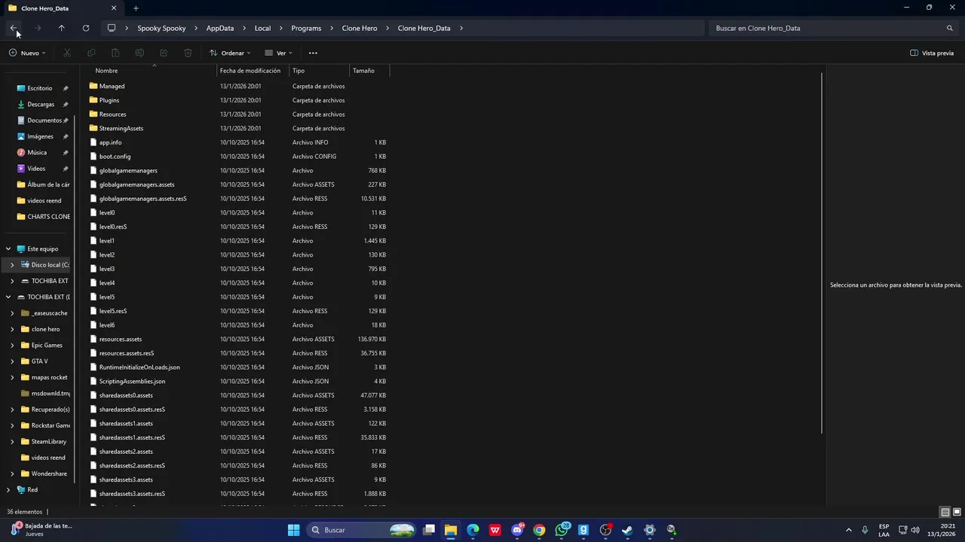Refresh the current folder view

[x=86, y=28]
